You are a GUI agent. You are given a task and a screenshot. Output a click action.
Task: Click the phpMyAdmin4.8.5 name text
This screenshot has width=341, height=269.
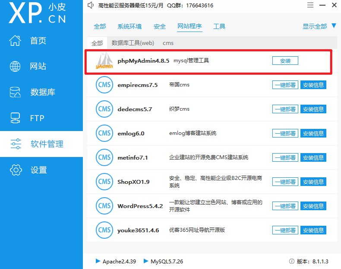pyautogui.click(x=143, y=61)
